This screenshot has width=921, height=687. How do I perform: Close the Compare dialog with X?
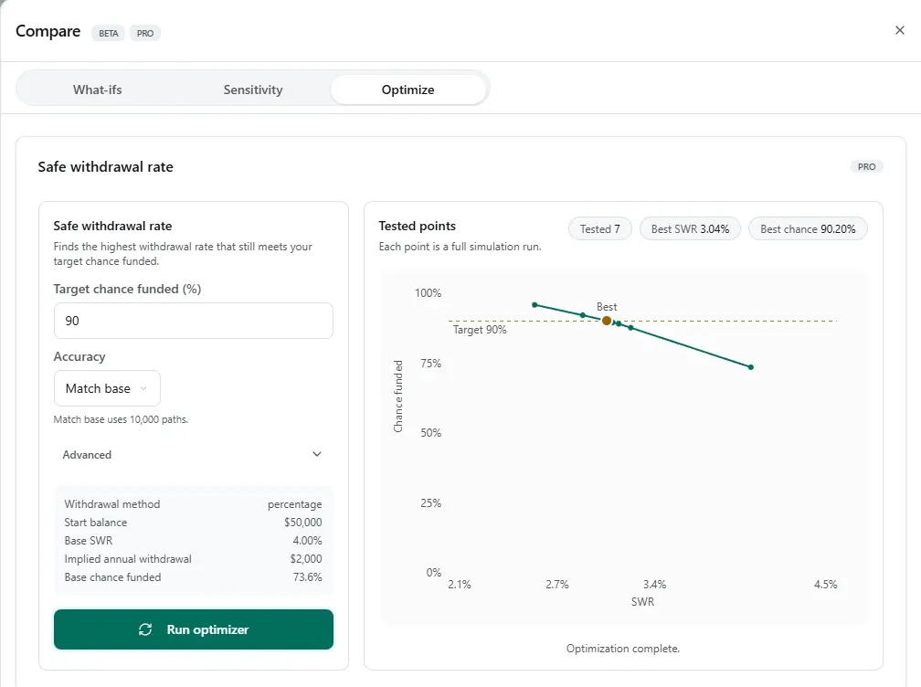899,30
